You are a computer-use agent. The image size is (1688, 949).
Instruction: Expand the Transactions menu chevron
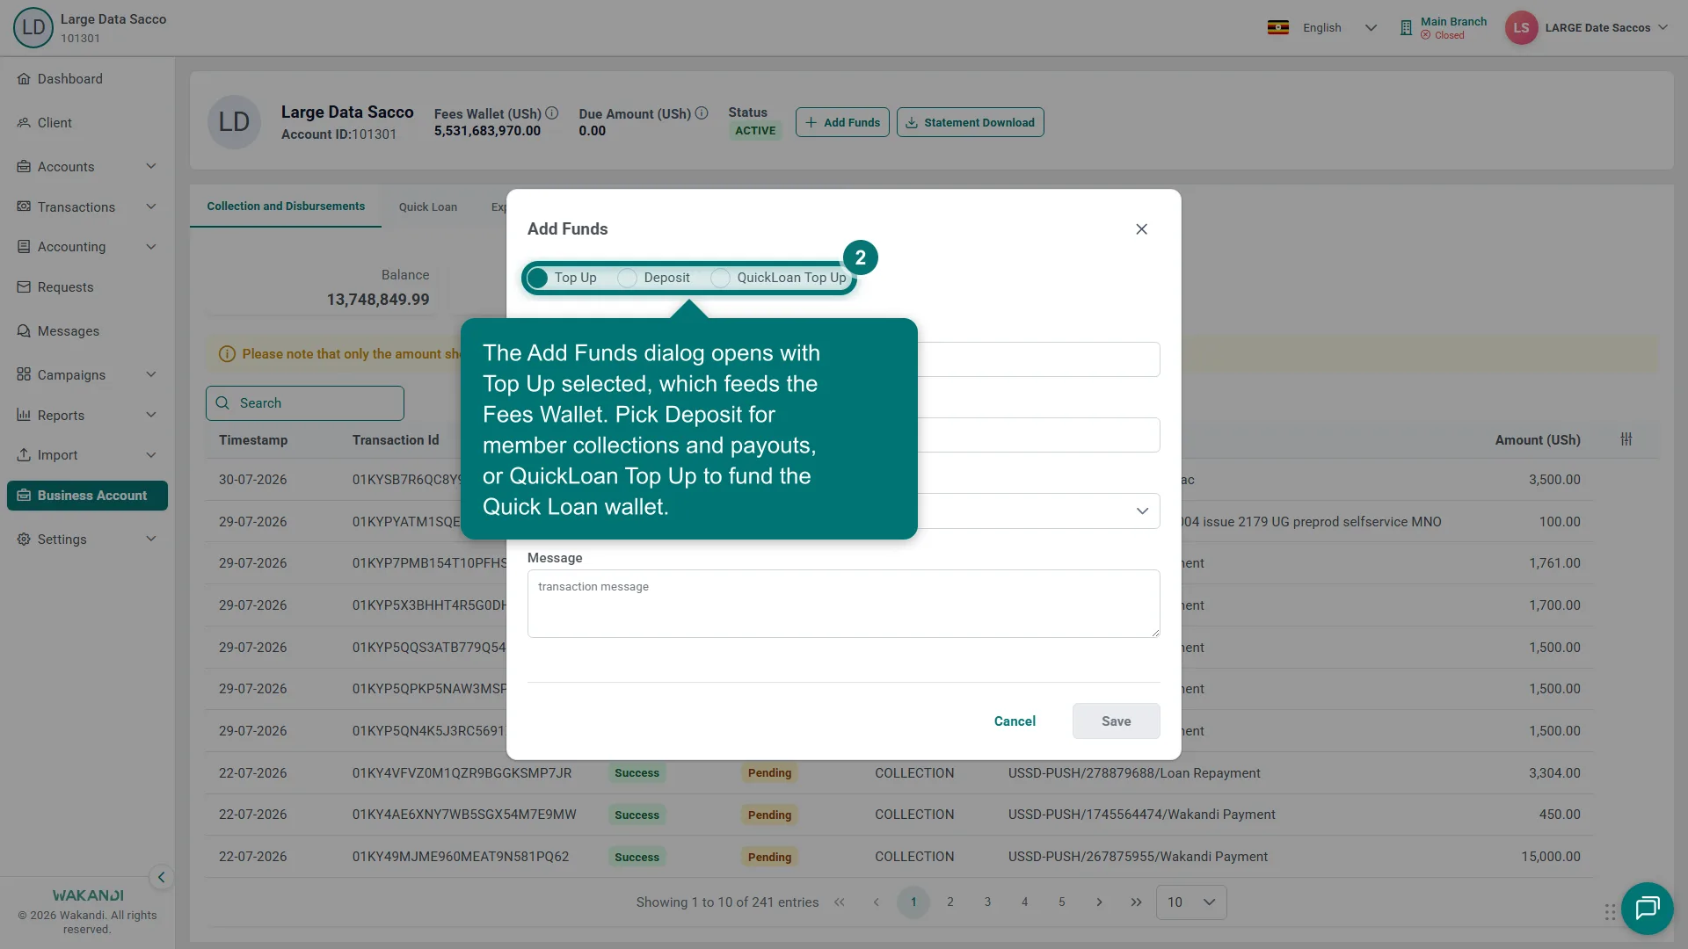(151, 206)
